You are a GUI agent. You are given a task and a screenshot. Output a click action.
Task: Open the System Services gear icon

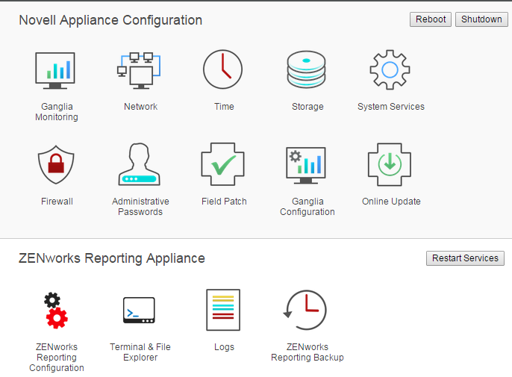click(x=390, y=69)
